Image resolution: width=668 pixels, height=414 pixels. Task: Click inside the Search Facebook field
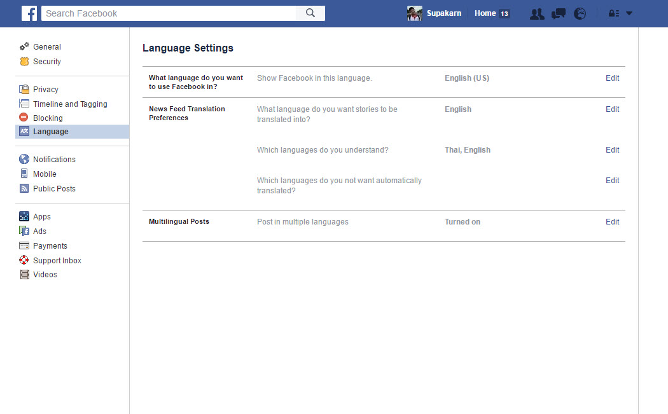[x=169, y=13]
